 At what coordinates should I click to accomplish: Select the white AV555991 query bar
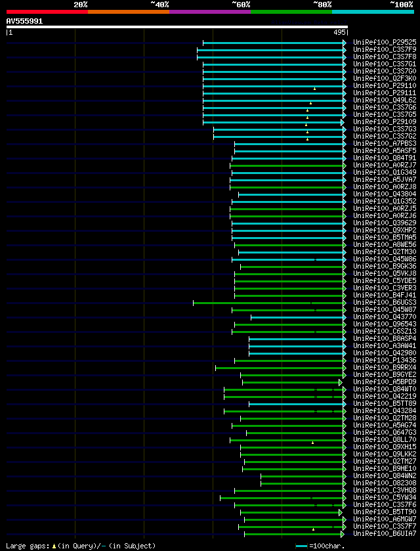177,27
